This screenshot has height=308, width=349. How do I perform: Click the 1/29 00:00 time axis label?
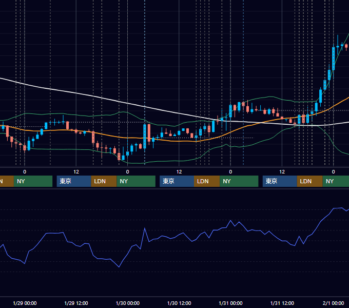(x=25, y=303)
